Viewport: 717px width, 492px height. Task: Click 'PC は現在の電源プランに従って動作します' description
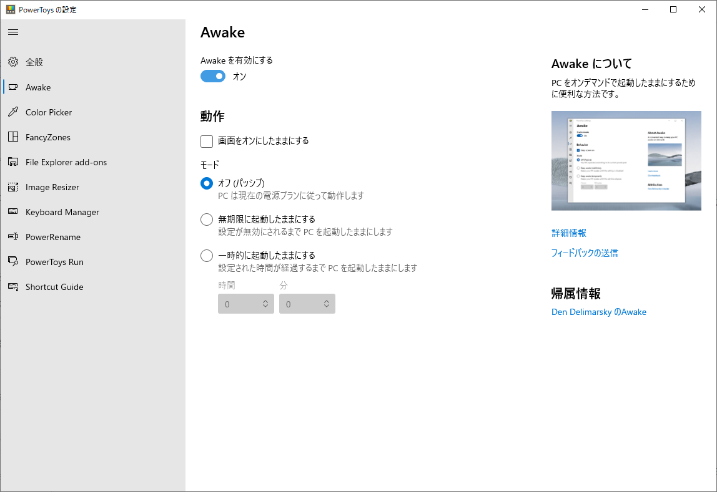tap(291, 196)
